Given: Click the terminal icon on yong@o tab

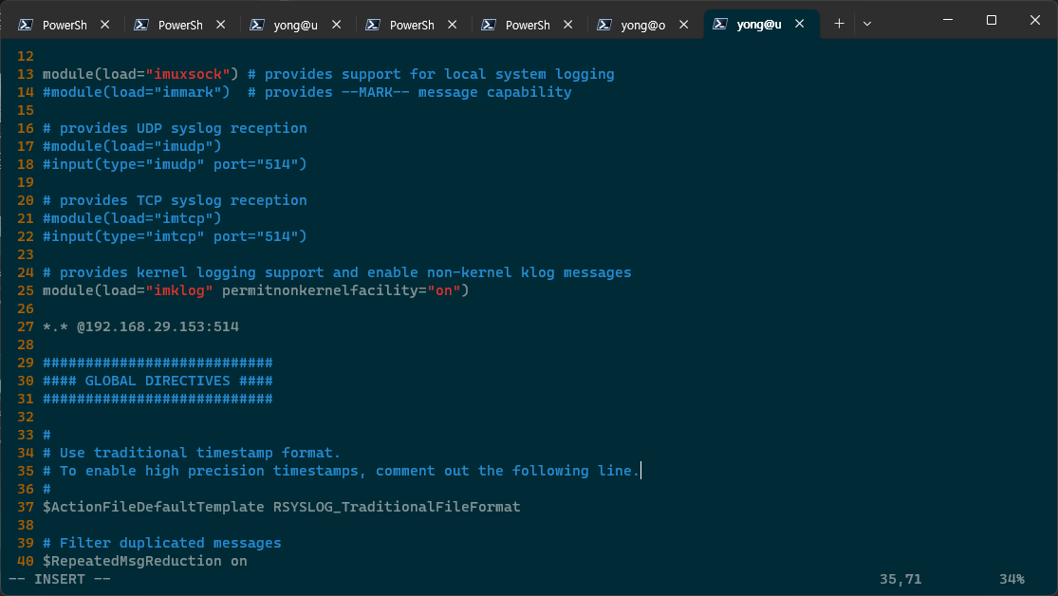Looking at the screenshot, I should click(x=604, y=25).
